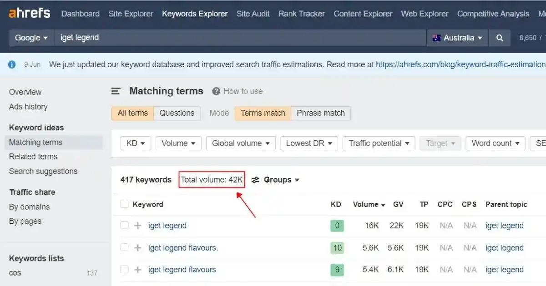
Task: Click the info icon beside the 9 Jun notice
Action: click(x=12, y=64)
